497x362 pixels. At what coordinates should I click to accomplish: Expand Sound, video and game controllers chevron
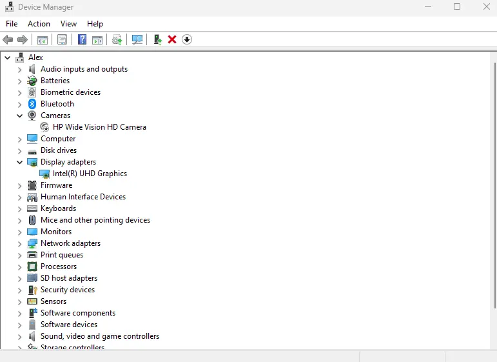click(x=19, y=337)
